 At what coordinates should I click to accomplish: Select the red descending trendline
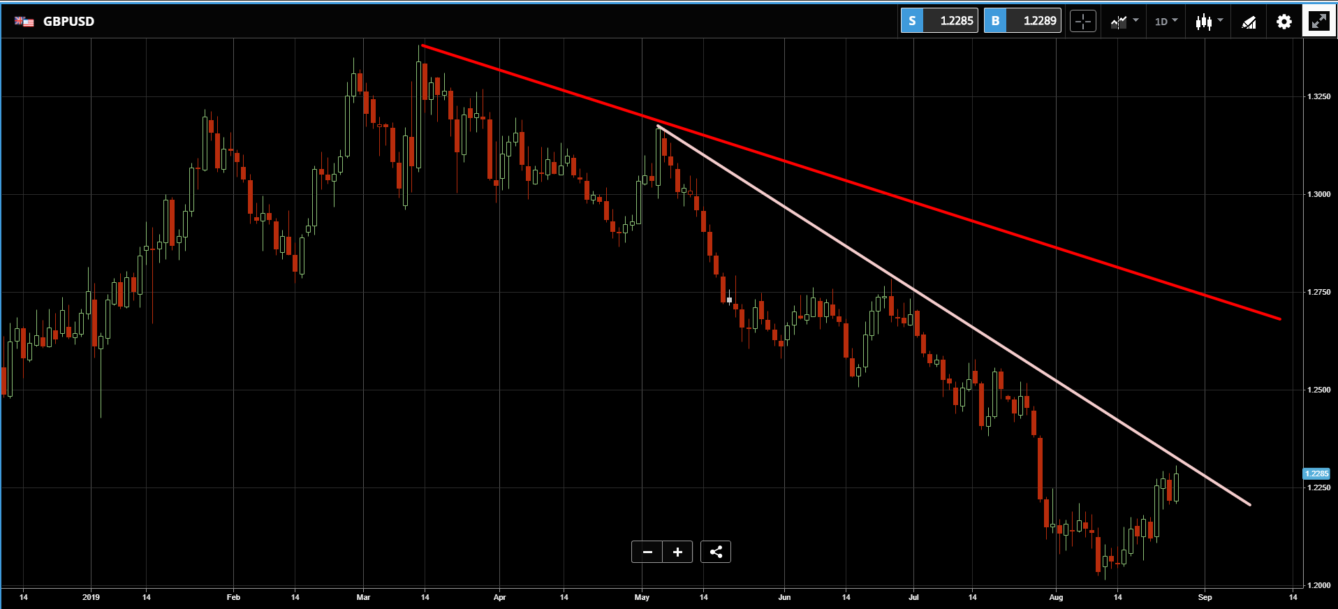click(x=851, y=182)
